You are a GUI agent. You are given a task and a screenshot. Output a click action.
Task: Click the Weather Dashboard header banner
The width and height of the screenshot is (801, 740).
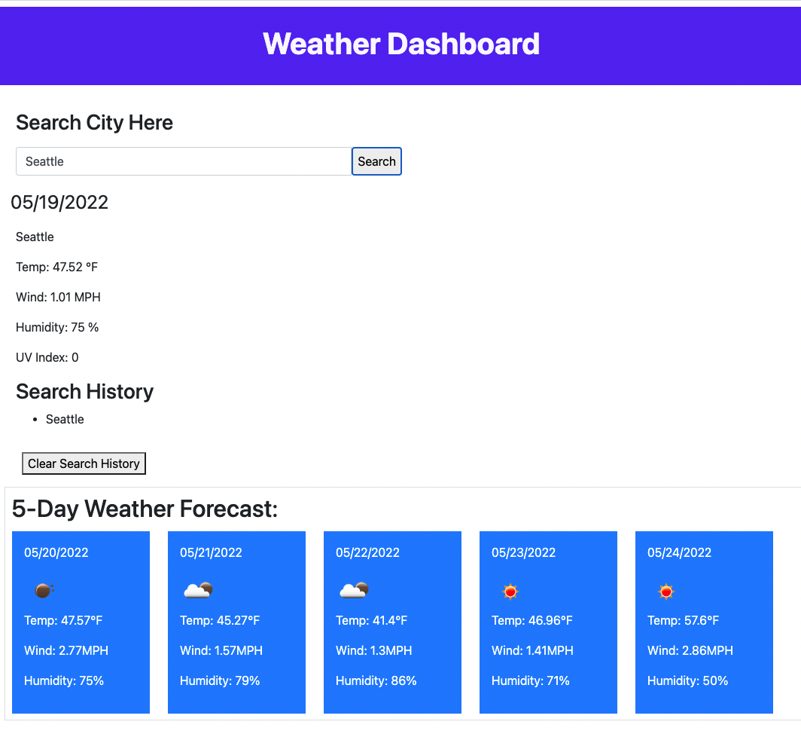coord(400,45)
